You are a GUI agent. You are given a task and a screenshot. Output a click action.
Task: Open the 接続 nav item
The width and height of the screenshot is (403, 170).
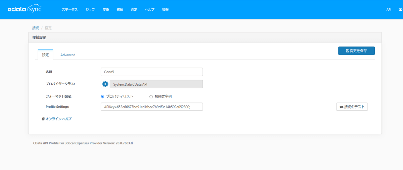pyautogui.click(x=120, y=10)
